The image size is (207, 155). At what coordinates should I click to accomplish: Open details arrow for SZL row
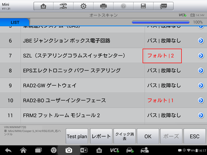click(201, 56)
